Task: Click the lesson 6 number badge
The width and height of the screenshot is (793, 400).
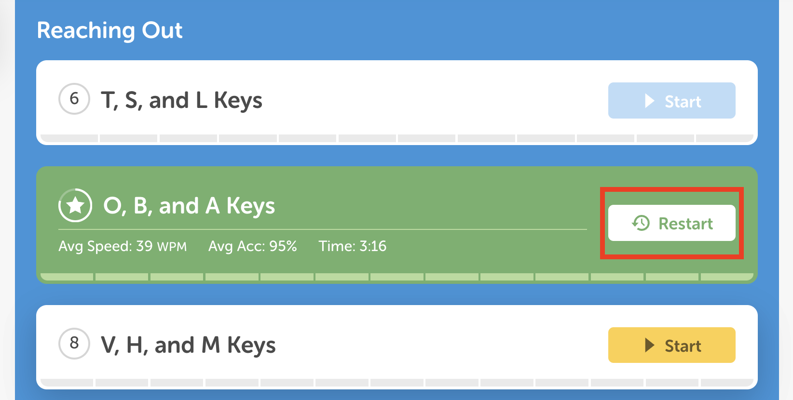Action: pyautogui.click(x=74, y=99)
